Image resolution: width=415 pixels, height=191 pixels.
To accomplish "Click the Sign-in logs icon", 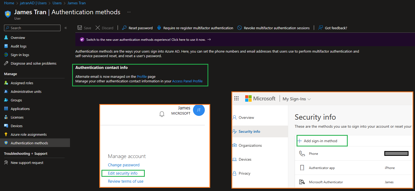I will pos(6,55).
